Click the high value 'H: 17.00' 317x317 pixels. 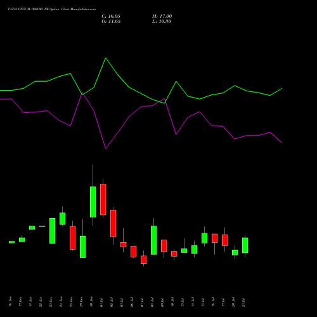162,16
